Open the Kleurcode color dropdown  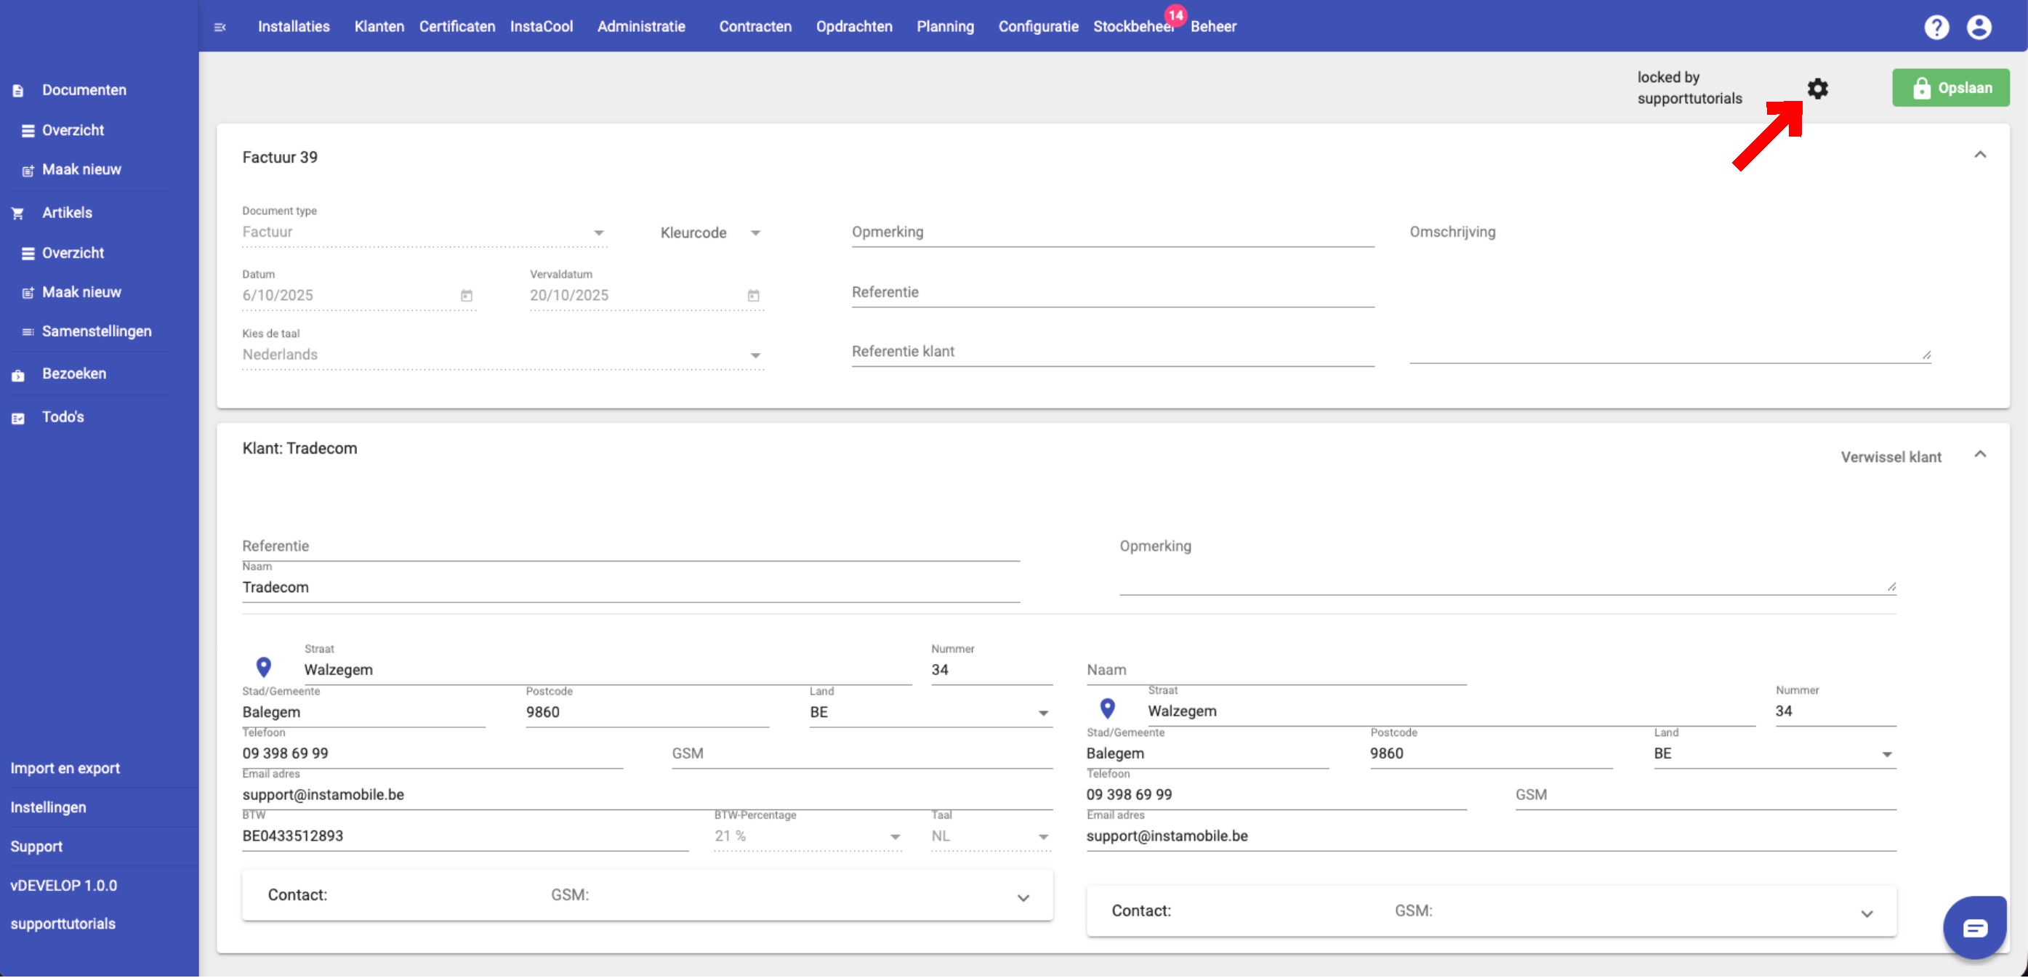point(710,233)
